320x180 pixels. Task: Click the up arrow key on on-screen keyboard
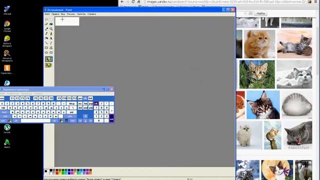tap(85, 116)
